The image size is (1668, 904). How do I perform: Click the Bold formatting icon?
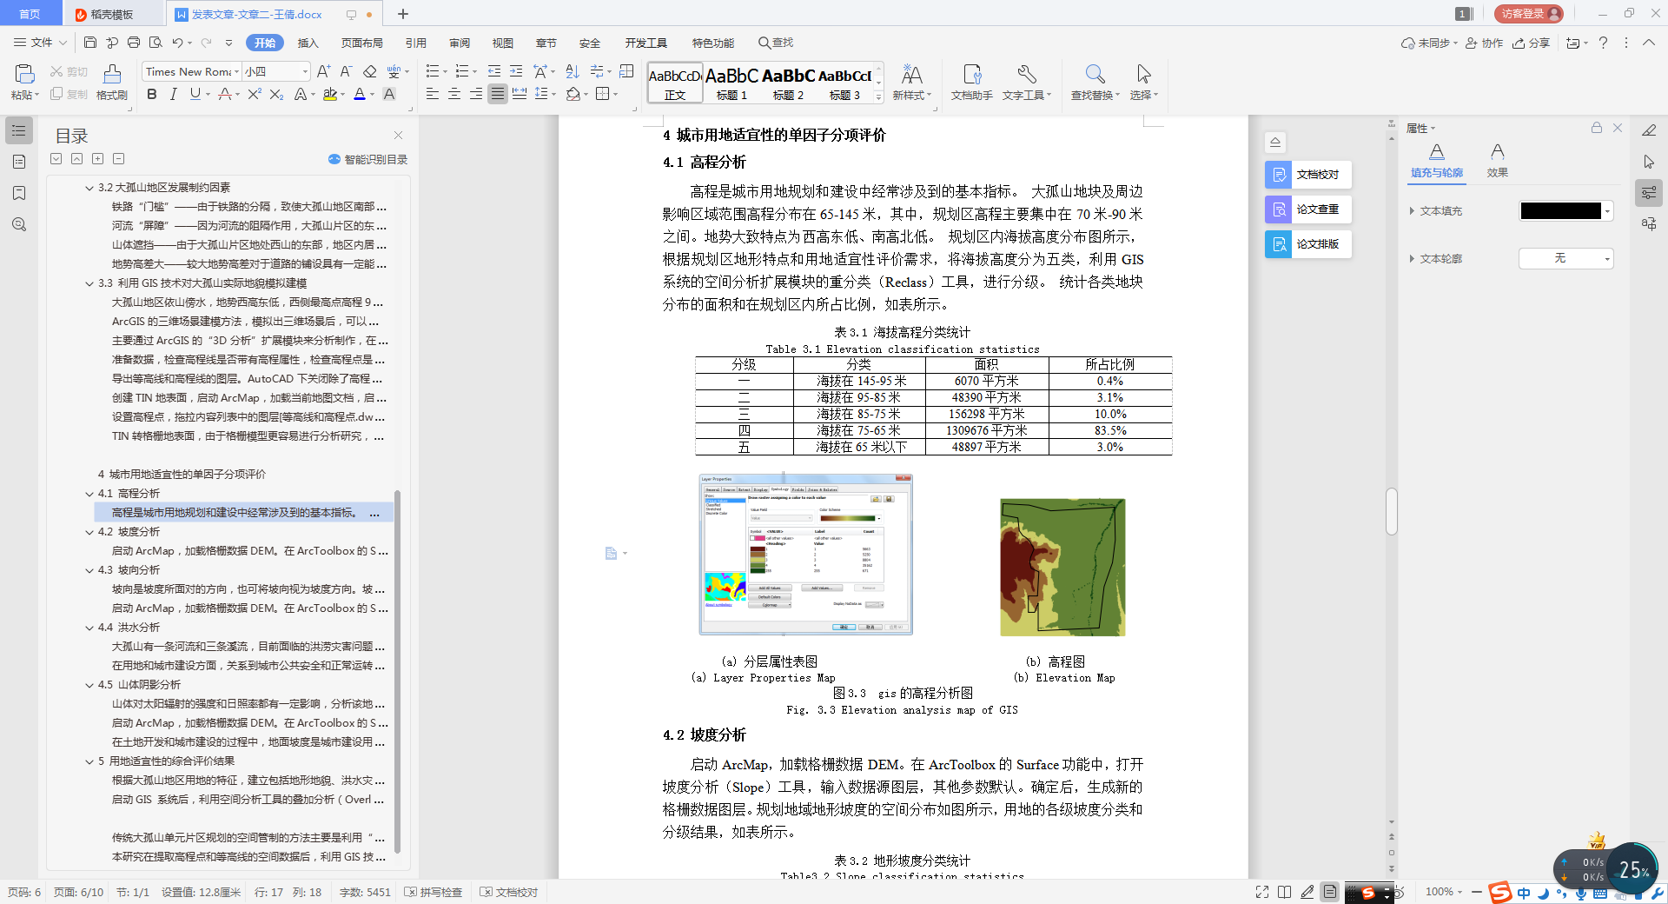click(152, 94)
